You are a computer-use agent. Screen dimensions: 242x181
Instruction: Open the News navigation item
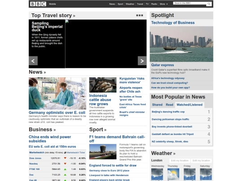pyautogui.click(x=112, y=4)
